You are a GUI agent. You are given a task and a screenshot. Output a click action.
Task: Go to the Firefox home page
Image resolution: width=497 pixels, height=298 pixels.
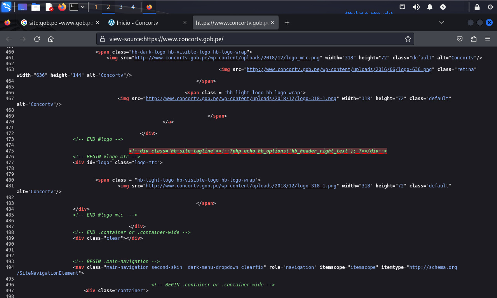pyautogui.click(x=51, y=39)
